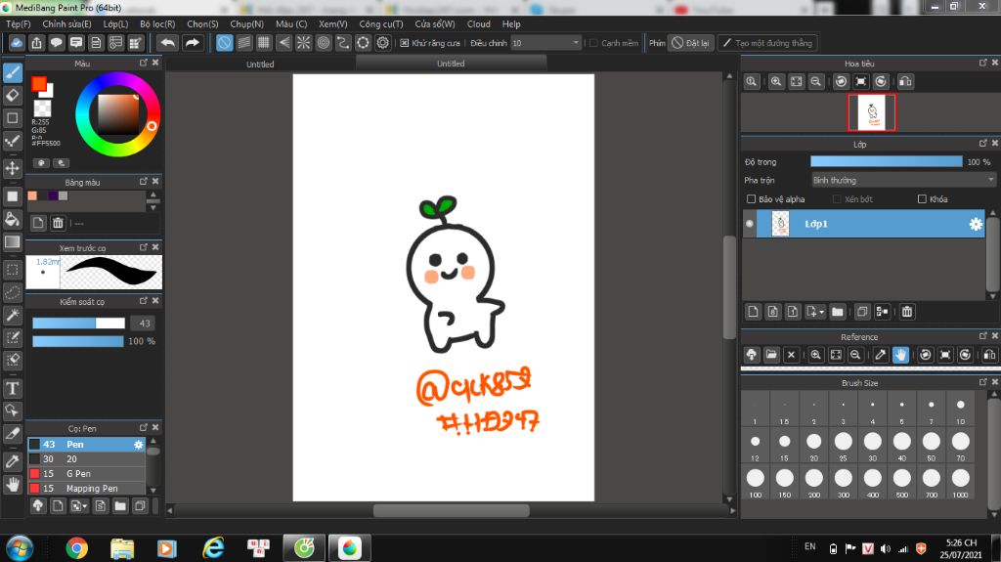Expand the add-layer-type dropdown arrow
This screenshot has height=562, width=1001.
(x=821, y=313)
